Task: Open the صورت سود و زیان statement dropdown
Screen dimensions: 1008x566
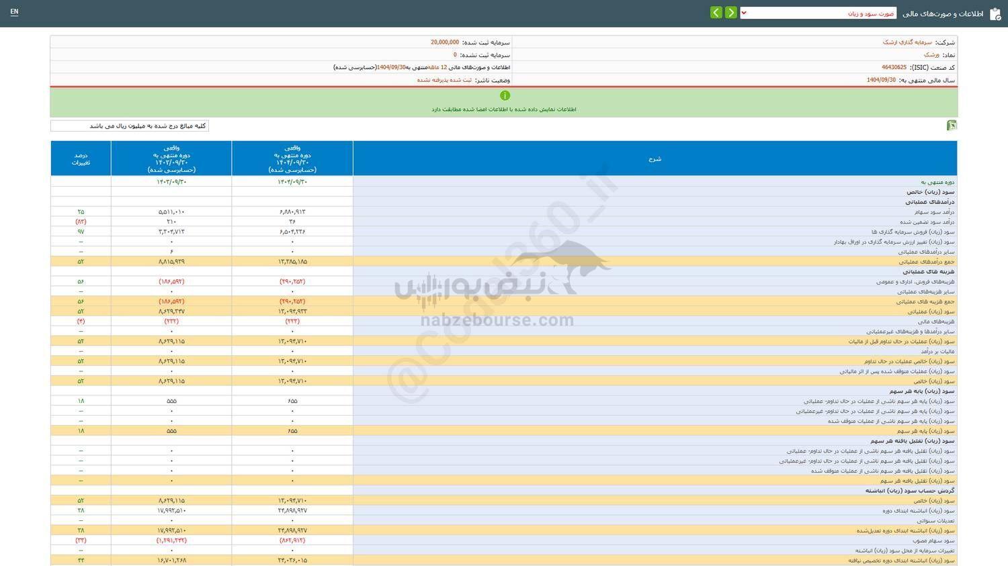Action: pos(840,11)
